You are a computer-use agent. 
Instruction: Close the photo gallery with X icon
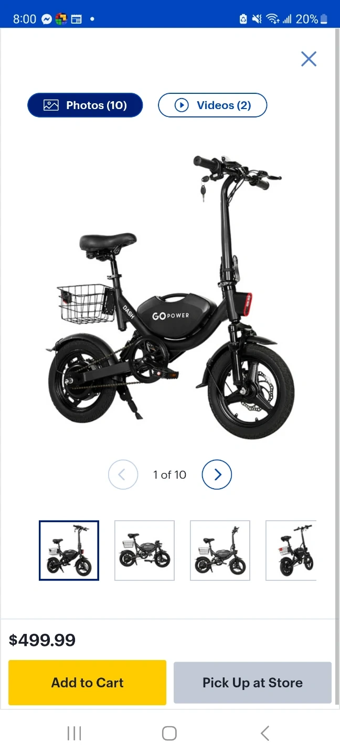(309, 59)
